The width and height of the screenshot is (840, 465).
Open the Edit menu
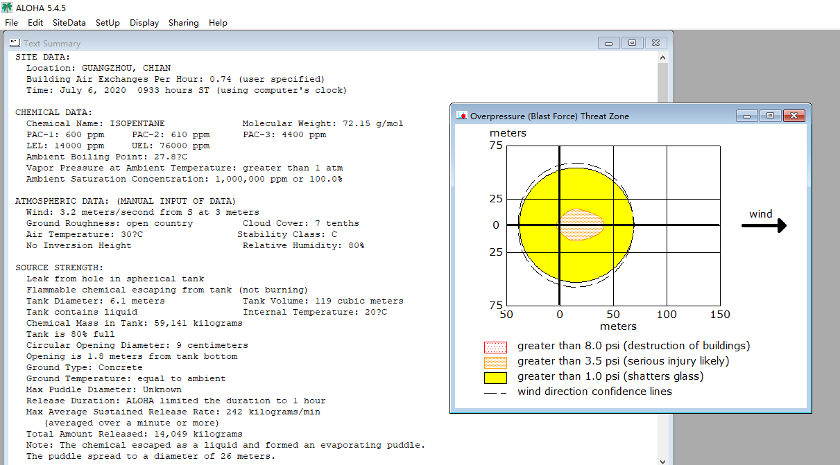click(35, 22)
